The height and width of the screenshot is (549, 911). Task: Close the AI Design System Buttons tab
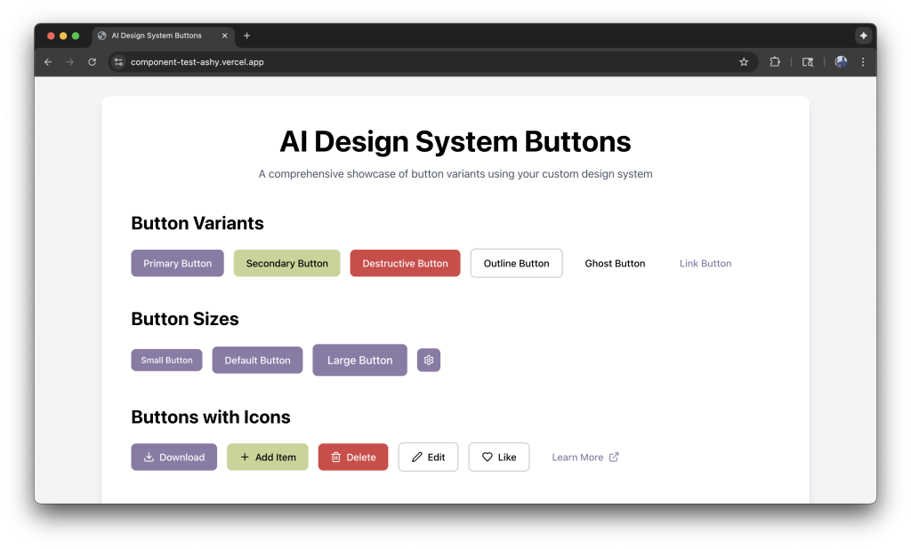click(225, 36)
